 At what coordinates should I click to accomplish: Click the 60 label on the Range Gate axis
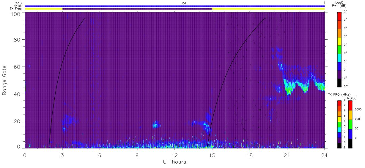click(18, 67)
